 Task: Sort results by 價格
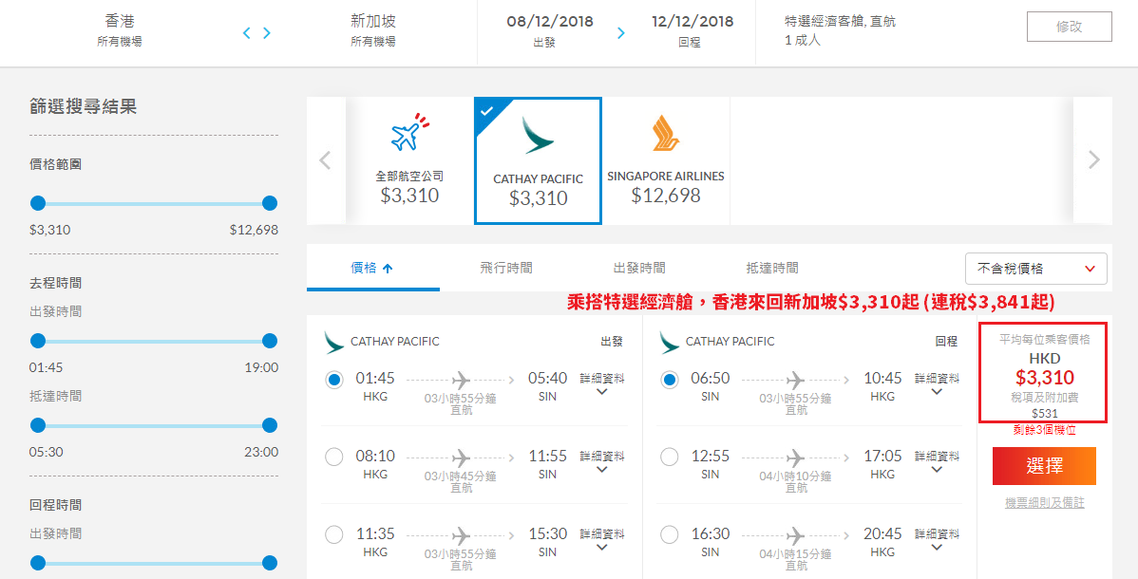click(x=372, y=269)
